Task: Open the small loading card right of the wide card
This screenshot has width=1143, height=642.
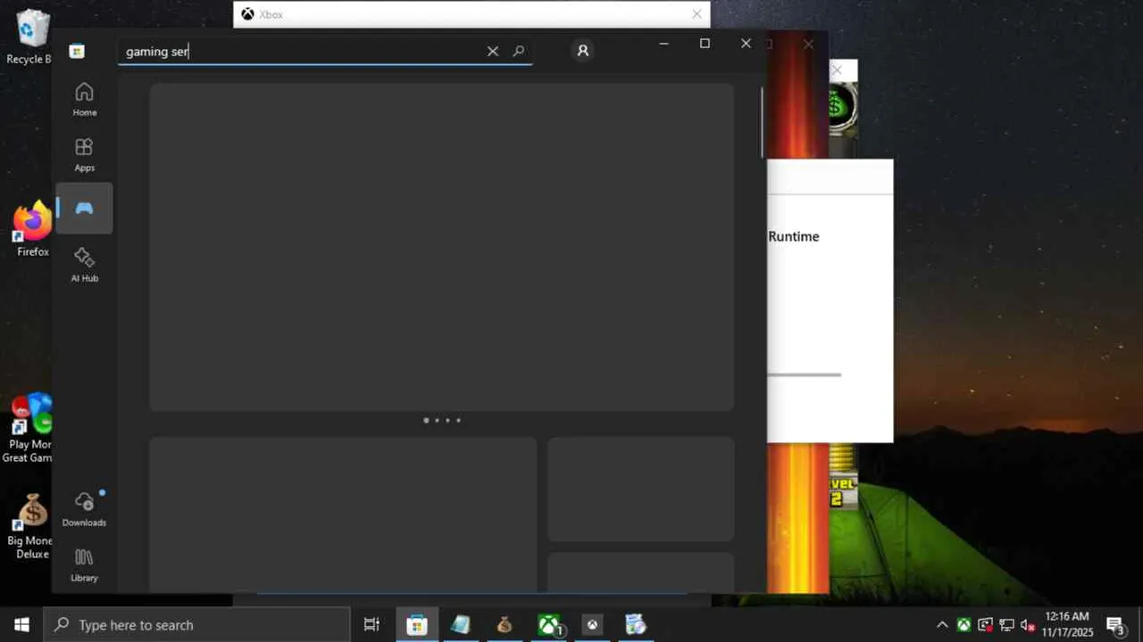Action: [640, 489]
